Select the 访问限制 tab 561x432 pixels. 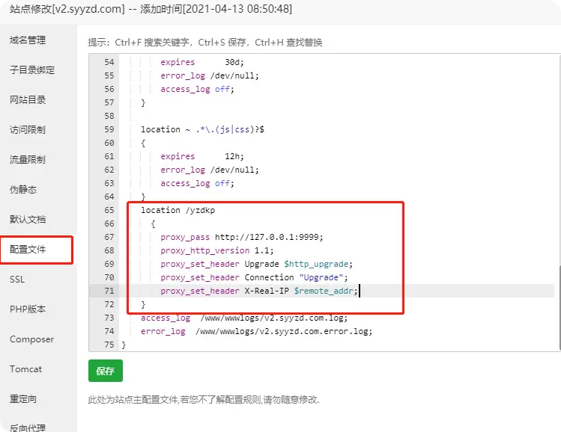tap(28, 129)
